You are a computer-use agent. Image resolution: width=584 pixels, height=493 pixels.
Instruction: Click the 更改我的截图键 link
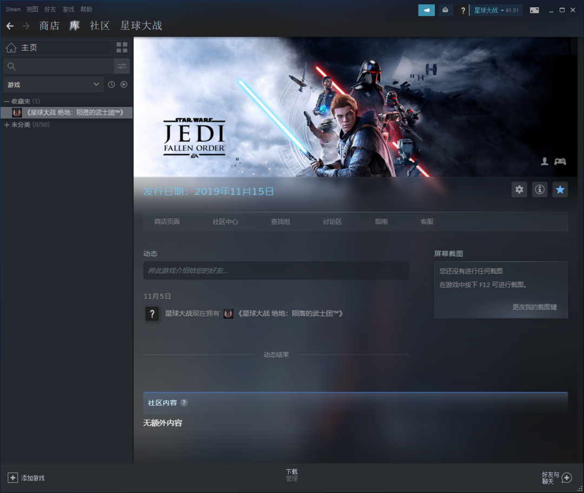coord(534,307)
